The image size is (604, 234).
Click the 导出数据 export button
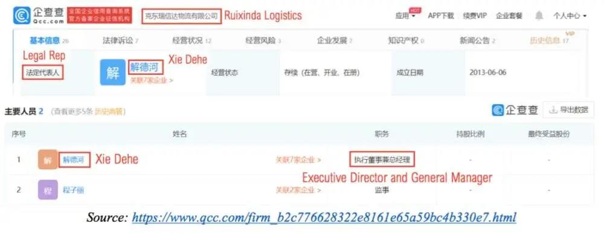(566, 110)
